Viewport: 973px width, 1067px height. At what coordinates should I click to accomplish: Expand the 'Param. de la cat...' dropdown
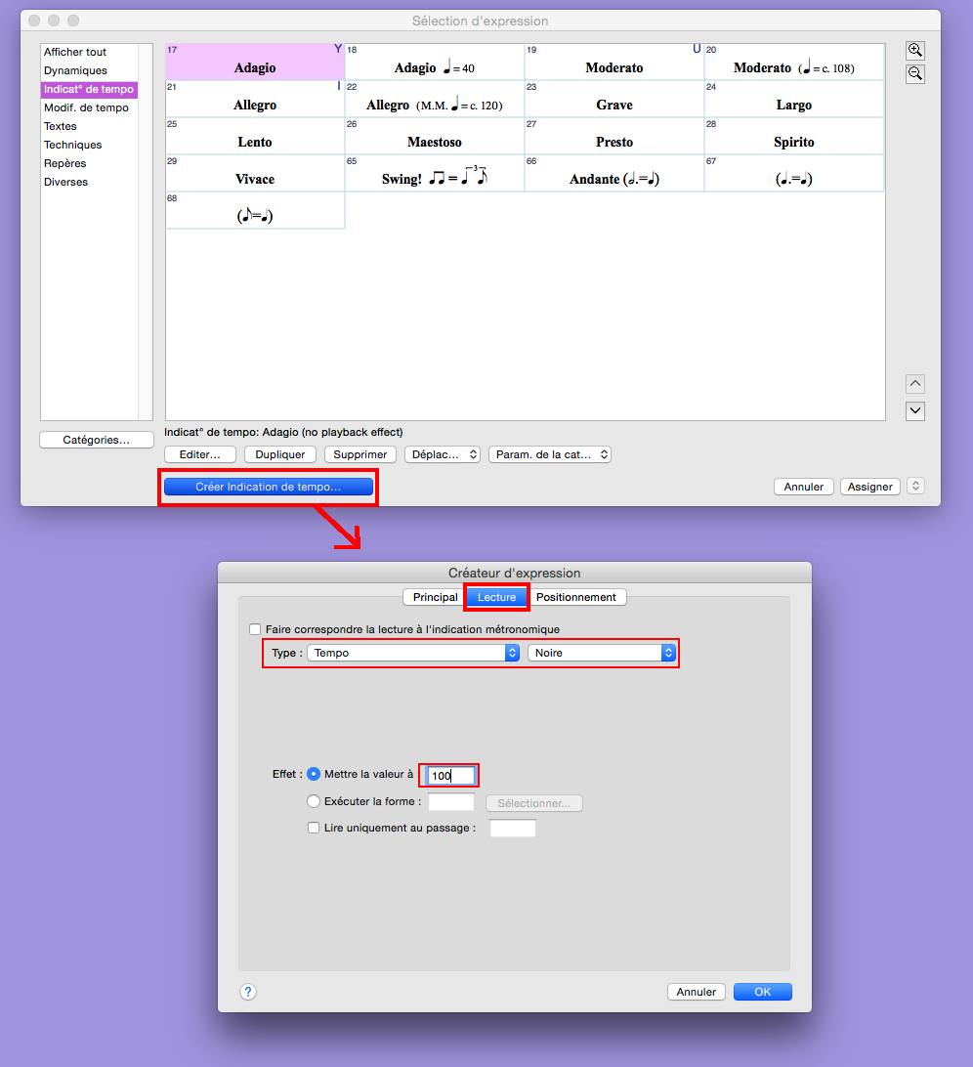pyautogui.click(x=550, y=454)
